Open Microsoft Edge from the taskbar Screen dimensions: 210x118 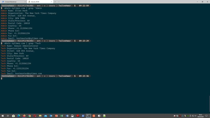[19, 116]
